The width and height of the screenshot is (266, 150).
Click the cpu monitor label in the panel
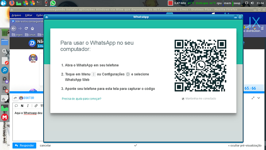219,3
